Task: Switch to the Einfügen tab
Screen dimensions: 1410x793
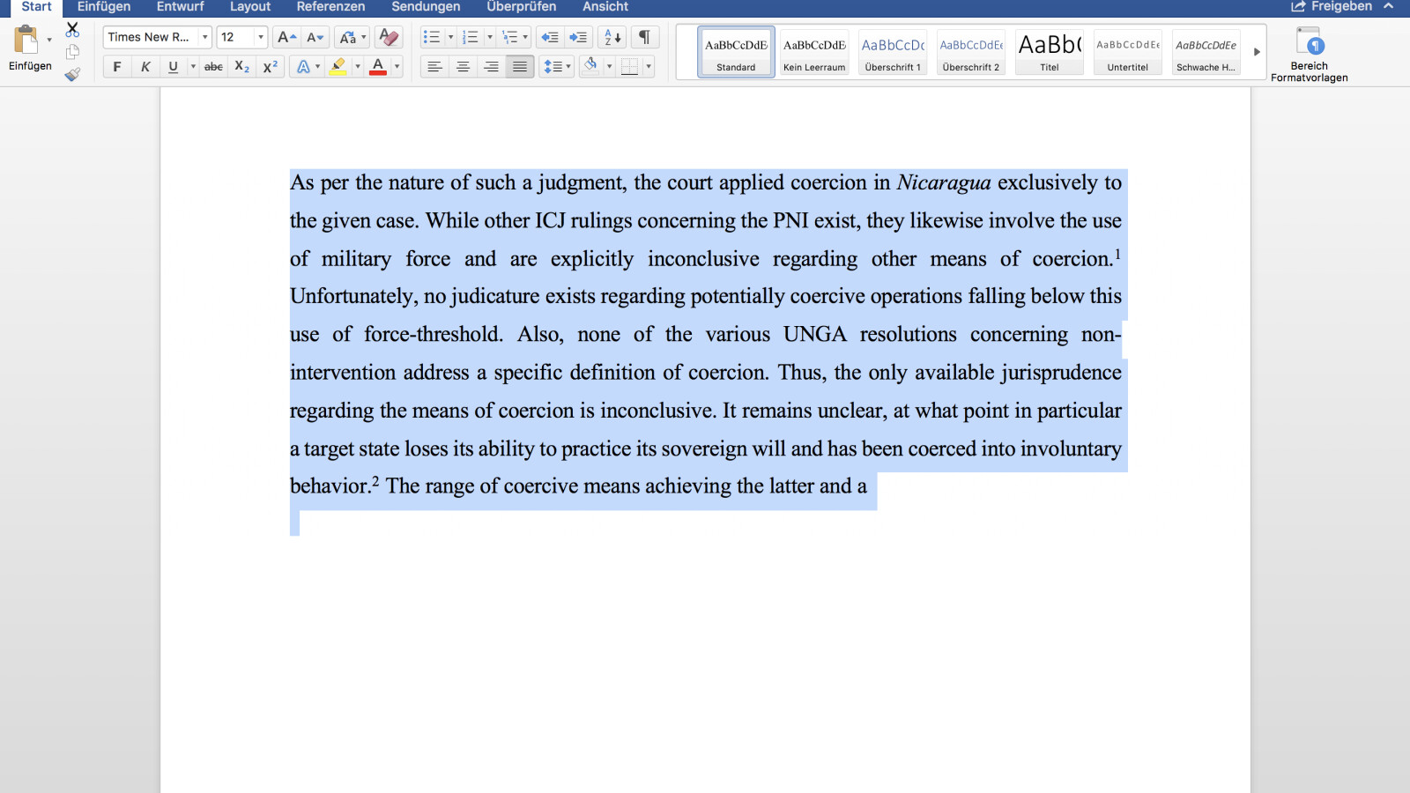Action: 104,6
